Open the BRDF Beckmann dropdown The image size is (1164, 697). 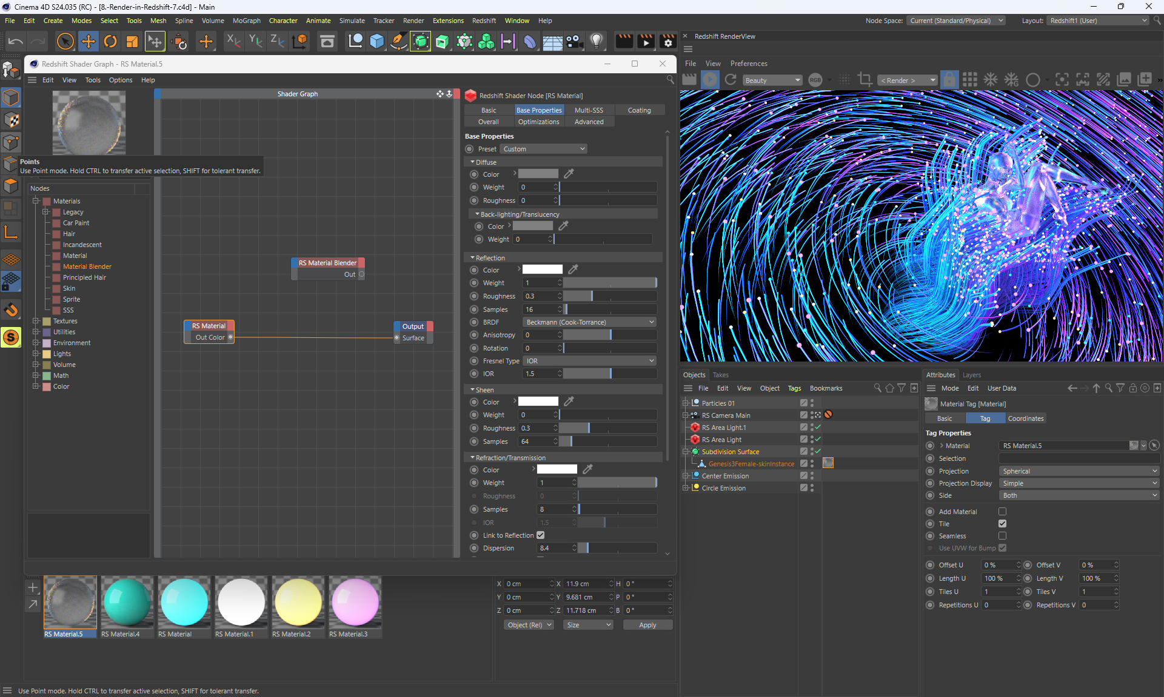click(x=589, y=322)
